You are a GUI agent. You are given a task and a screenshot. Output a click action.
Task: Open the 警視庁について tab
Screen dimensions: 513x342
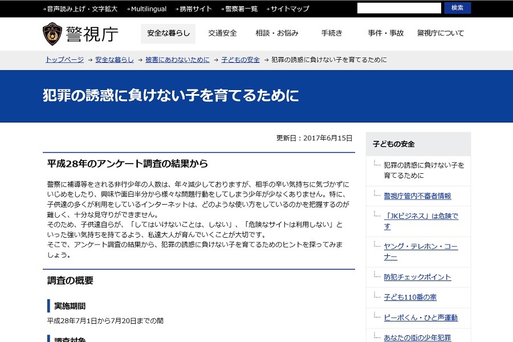442,34
